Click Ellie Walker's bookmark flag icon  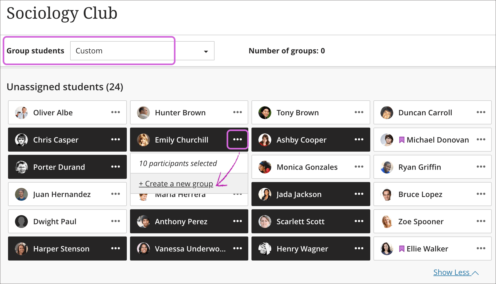(x=402, y=248)
